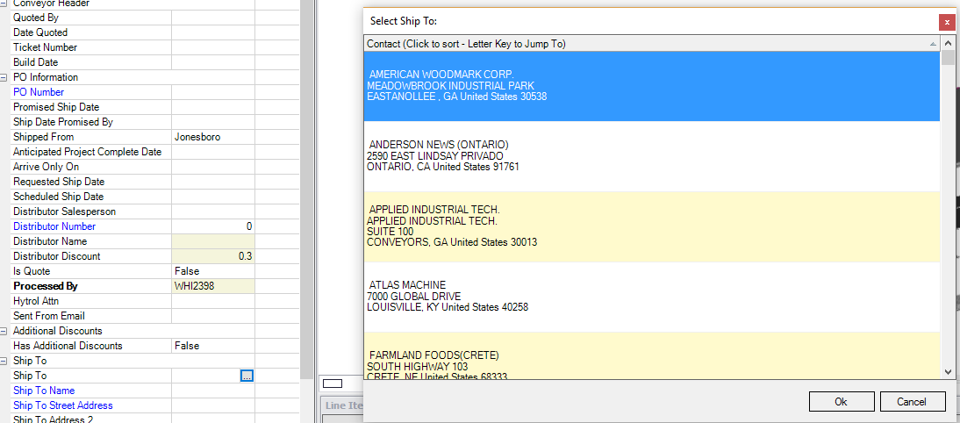Click the Ship To ellipsis browse button
The image size is (960, 423).
(247, 376)
